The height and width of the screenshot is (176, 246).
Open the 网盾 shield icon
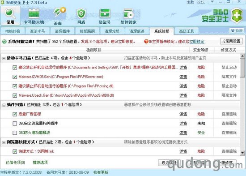coord(81,16)
